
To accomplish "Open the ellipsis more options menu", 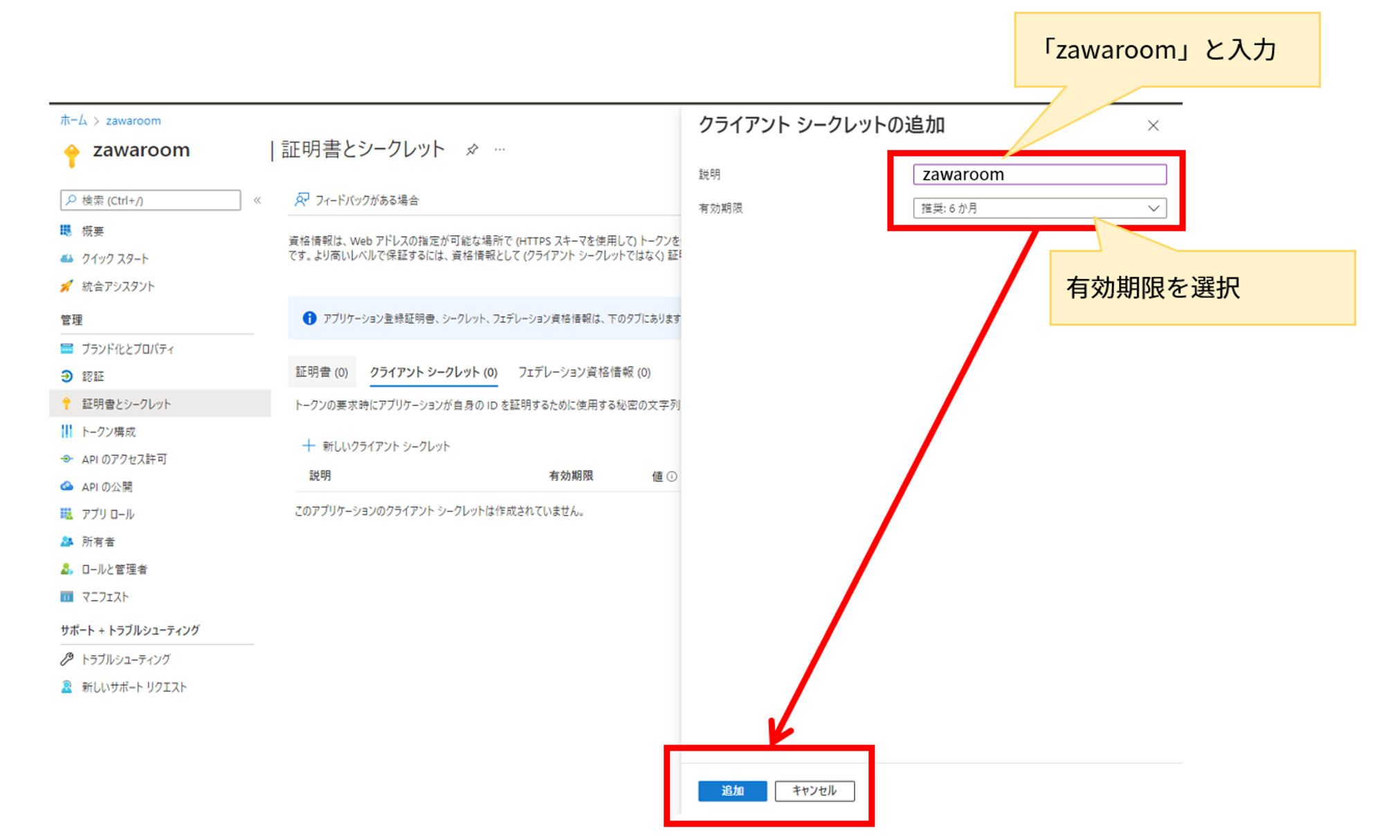I will [500, 149].
